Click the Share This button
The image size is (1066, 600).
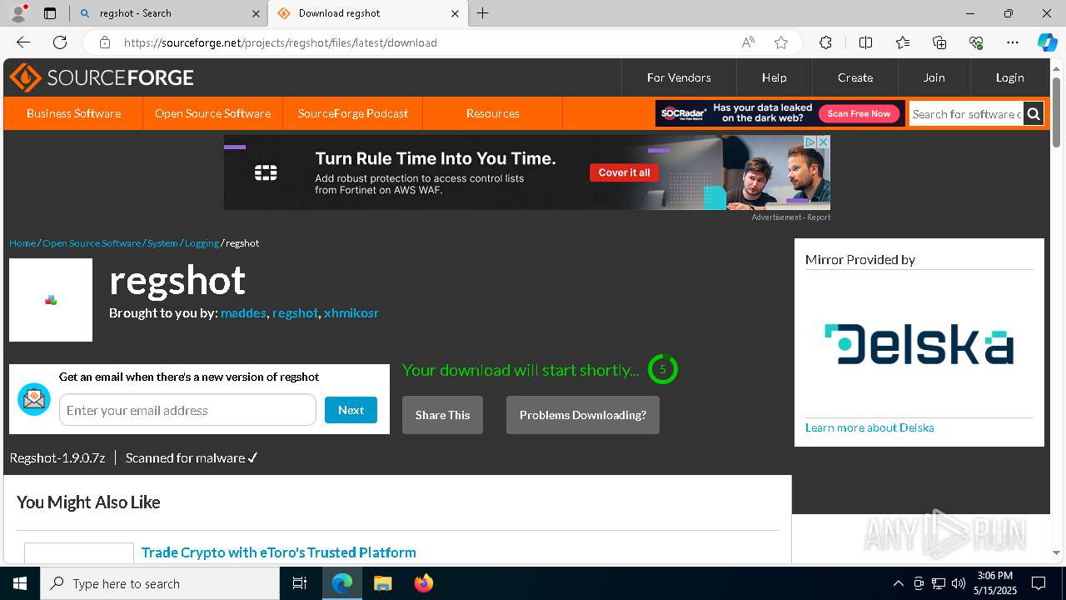click(x=442, y=415)
